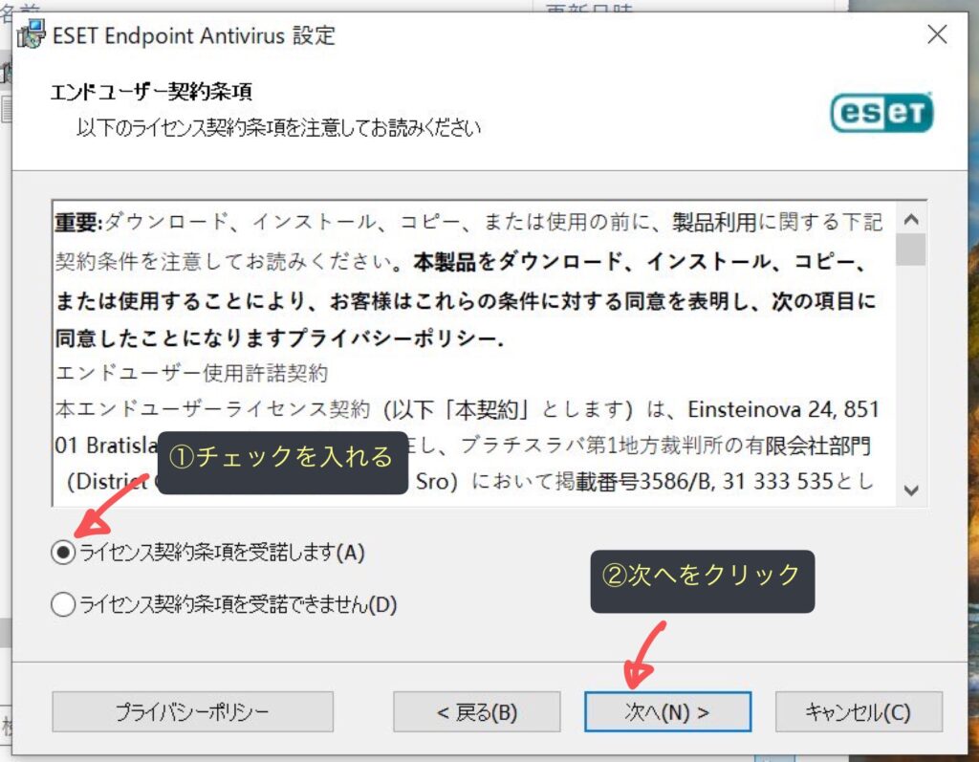This screenshot has height=762, width=979.
Task: Select ライセンス契約条項を受諾します(A) radio button
Action: (x=63, y=553)
